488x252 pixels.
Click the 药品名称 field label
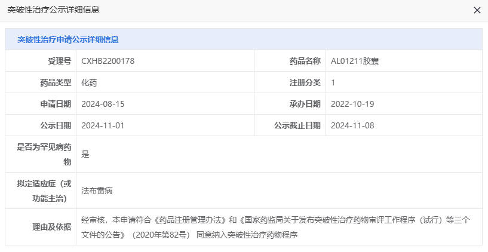305,61
